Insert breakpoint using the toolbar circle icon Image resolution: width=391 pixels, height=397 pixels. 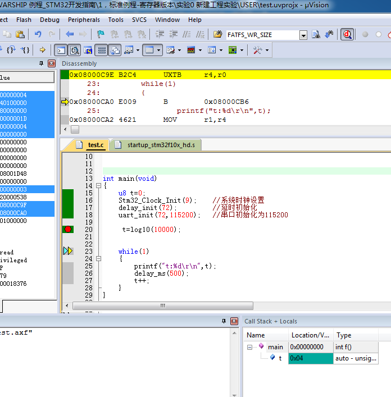click(365, 34)
